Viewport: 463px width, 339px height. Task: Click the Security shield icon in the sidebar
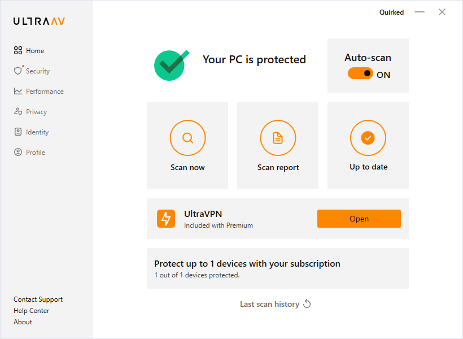[x=18, y=71]
